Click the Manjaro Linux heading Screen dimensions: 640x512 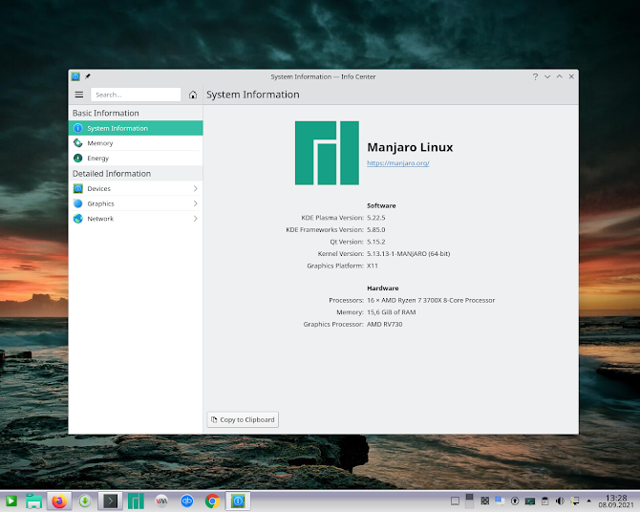click(x=410, y=147)
